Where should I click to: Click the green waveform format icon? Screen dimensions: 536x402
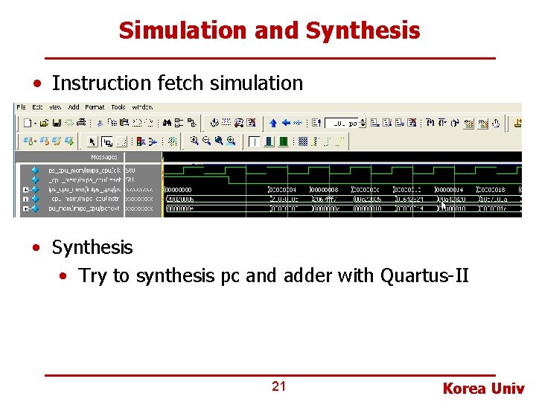point(284,141)
